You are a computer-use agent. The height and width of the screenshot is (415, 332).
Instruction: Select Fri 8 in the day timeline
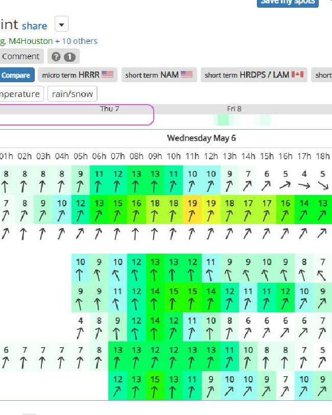234,109
